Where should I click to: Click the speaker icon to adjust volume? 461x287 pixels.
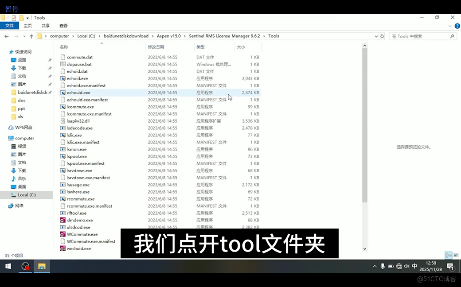tap(406, 267)
